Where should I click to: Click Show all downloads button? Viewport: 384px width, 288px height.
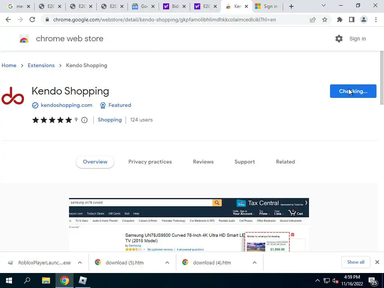point(355,262)
